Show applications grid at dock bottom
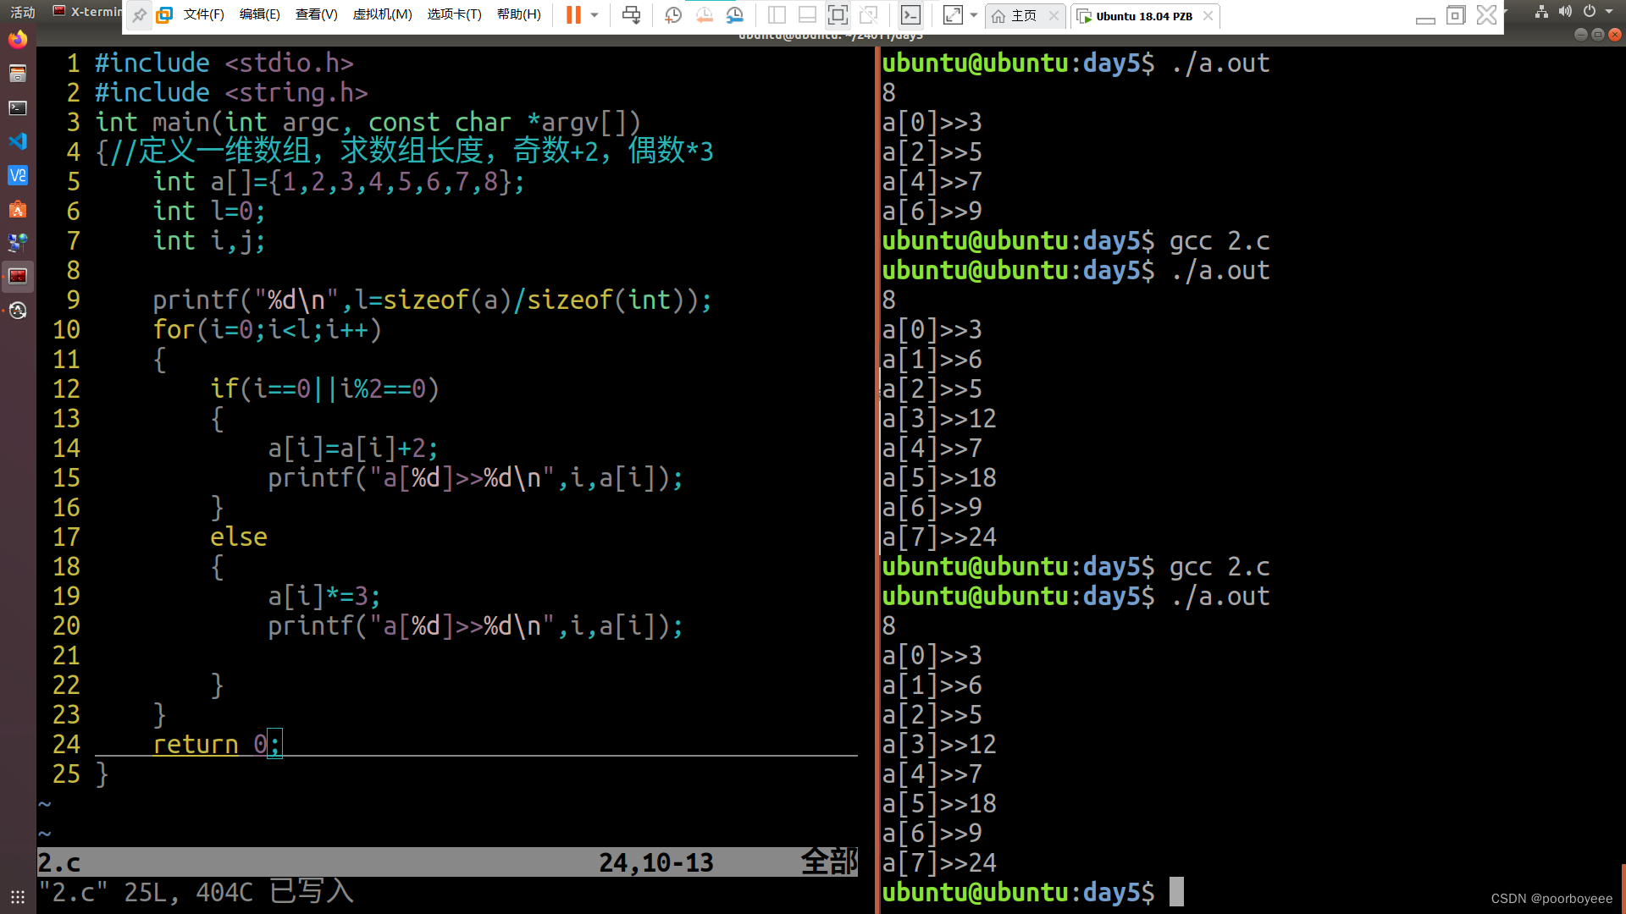This screenshot has height=914, width=1626. tap(18, 896)
